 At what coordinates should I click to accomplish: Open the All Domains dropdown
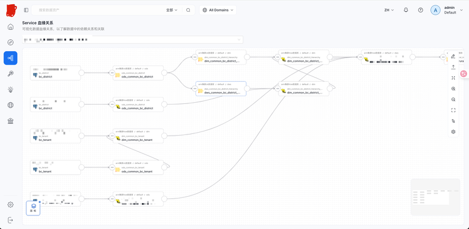pyautogui.click(x=217, y=10)
